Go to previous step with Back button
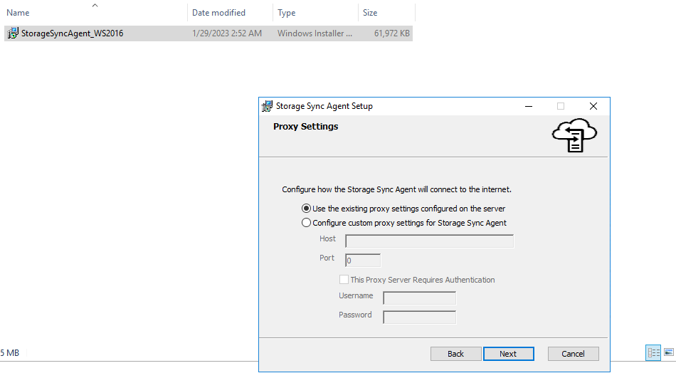 [x=455, y=354]
